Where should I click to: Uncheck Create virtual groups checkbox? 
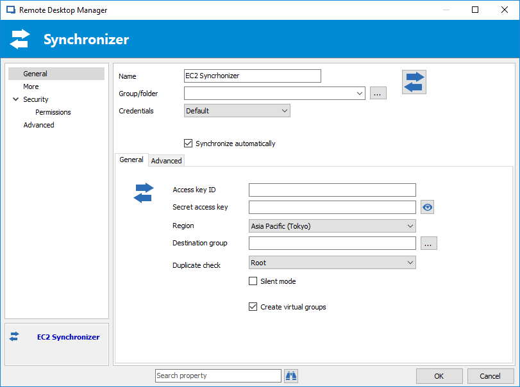(253, 307)
